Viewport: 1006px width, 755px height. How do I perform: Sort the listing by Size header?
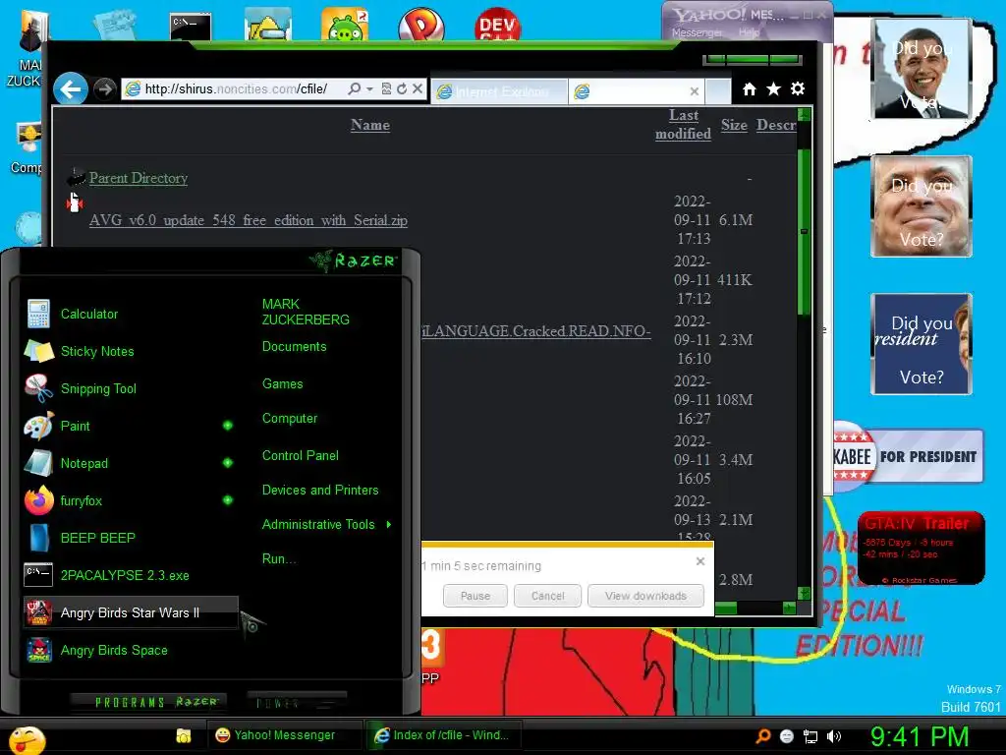[x=734, y=125]
